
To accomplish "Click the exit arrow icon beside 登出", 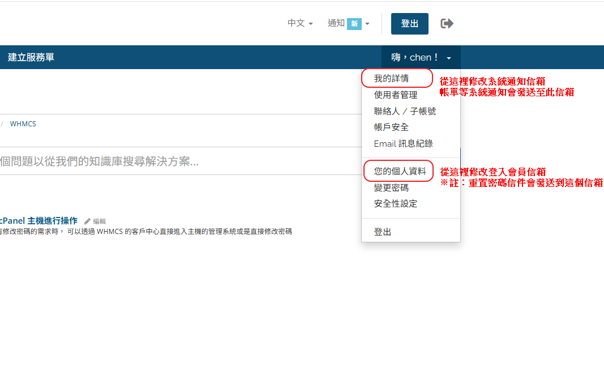I will (447, 23).
